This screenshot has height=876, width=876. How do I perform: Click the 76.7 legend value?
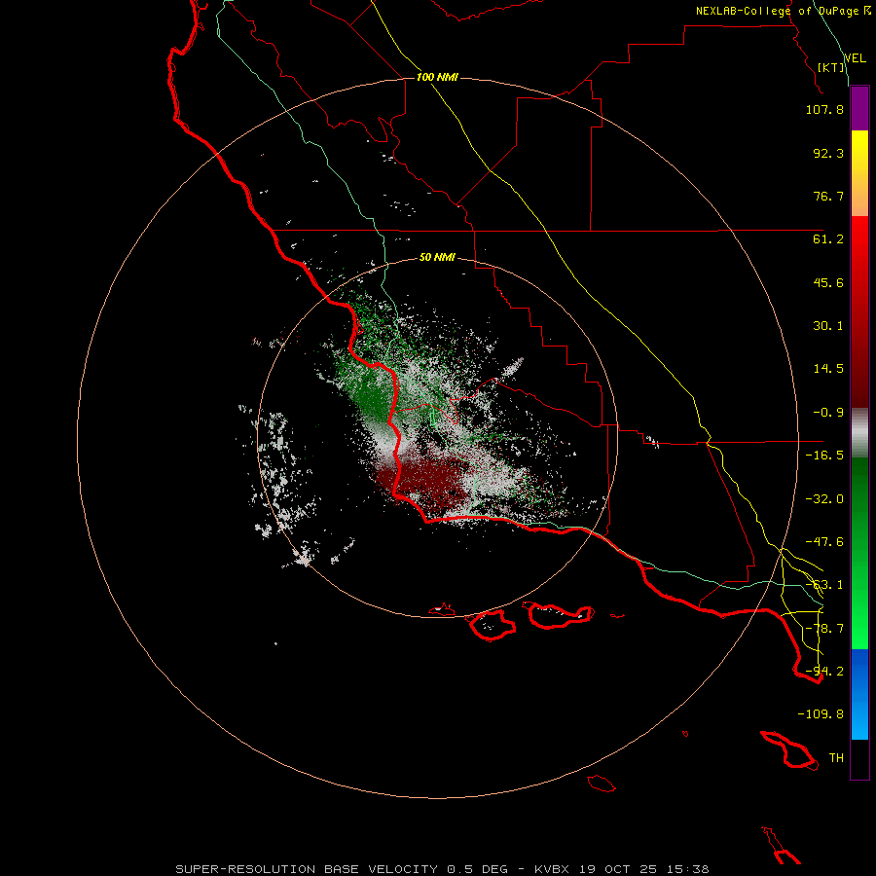828,196
